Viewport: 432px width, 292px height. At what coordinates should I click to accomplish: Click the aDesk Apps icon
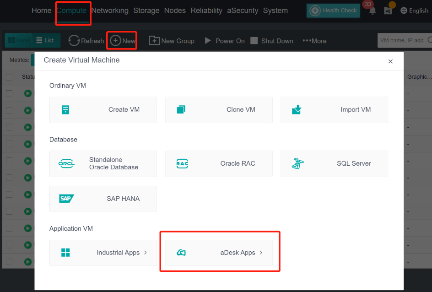(x=181, y=252)
